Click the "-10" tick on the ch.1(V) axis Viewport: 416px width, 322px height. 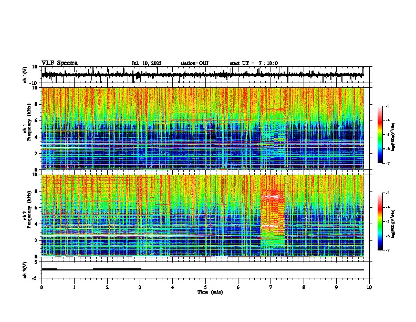point(34,83)
